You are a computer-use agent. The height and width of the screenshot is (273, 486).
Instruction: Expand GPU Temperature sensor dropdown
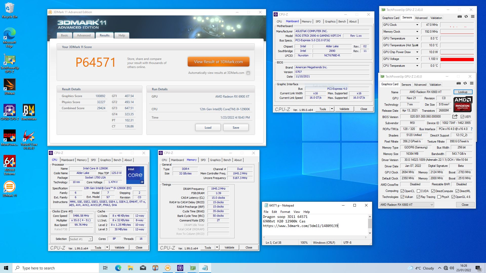[x=417, y=38]
